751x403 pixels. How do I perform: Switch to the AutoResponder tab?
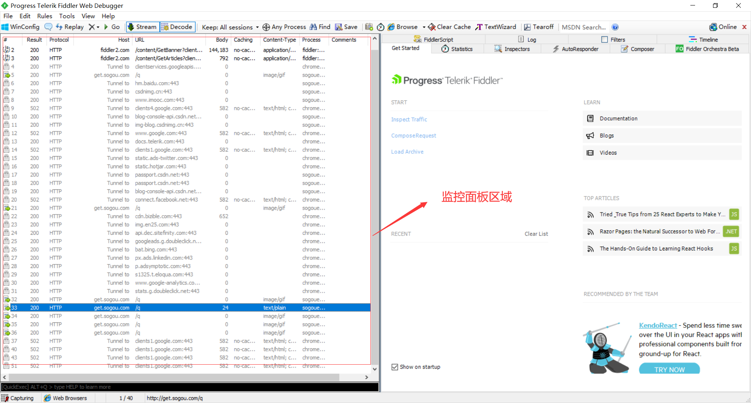pos(575,49)
